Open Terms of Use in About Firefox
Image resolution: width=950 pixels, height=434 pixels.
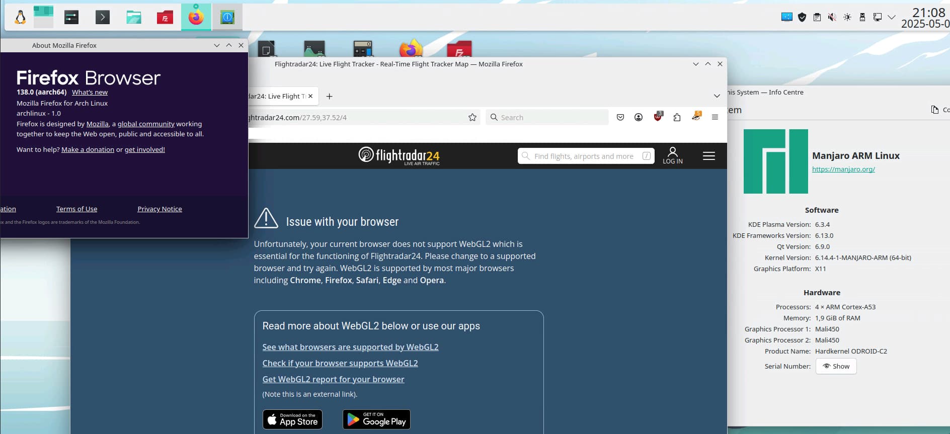76,209
